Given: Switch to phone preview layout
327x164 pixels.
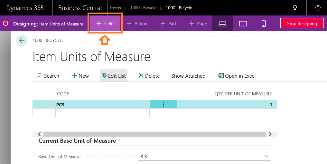Looking at the screenshot, I should [x=264, y=24].
